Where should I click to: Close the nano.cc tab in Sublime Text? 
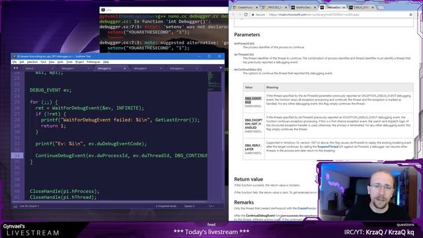[x=52, y=69]
